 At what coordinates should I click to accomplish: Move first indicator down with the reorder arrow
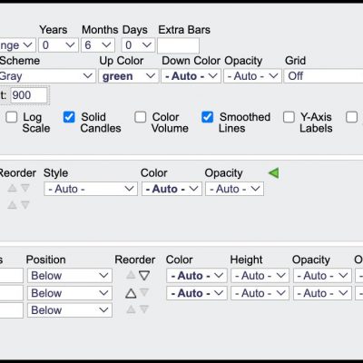click(x=144, y=276)
